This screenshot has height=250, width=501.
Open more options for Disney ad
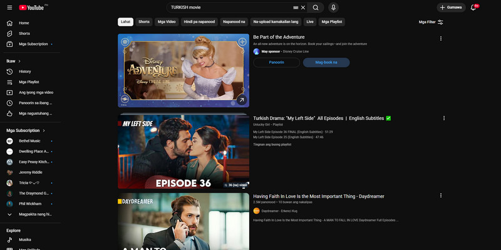tap(441, 39)
